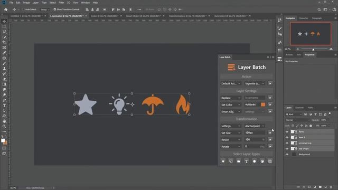Screen dimensions: 338x190
Task: Open the Set Color dropdown
Action: 231,104
